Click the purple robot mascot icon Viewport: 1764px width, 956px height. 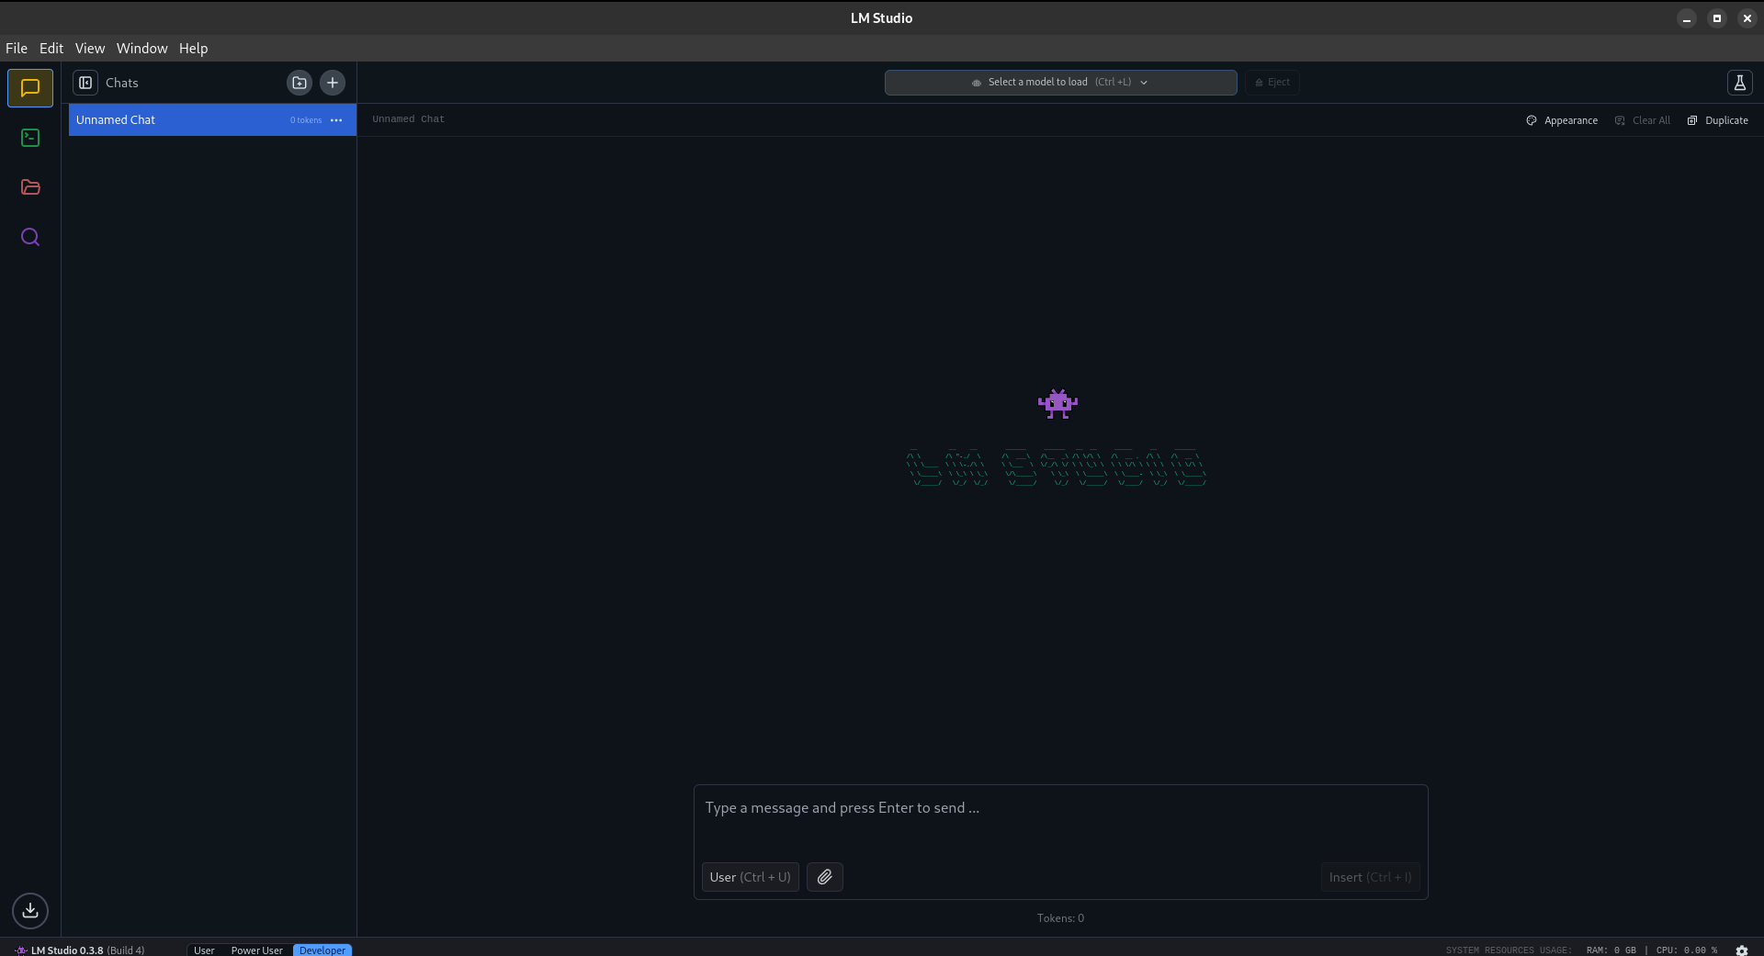[1057, 404]
